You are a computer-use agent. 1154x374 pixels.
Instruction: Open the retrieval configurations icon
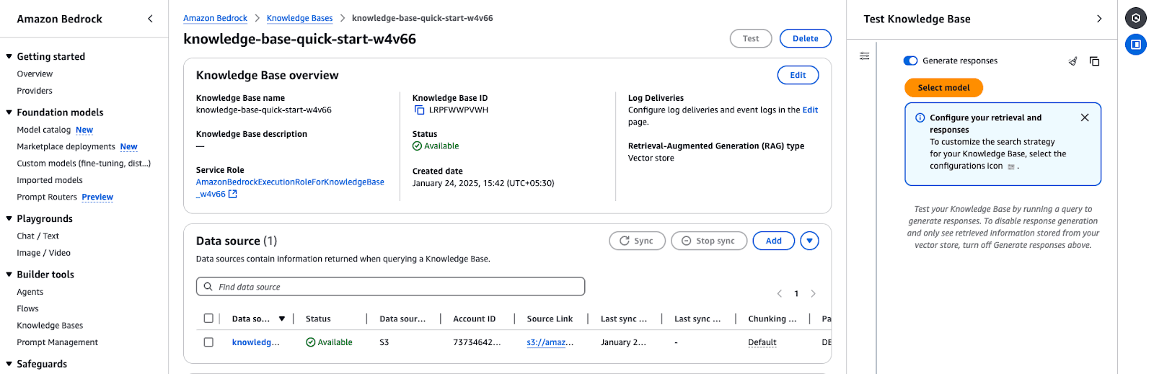(x=864, y=56)
